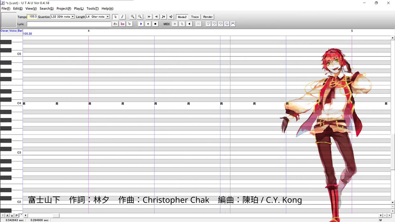Click the horizontal scrollbar thumb
Viewport: 395px width, 222px height.
pos(56,215)
